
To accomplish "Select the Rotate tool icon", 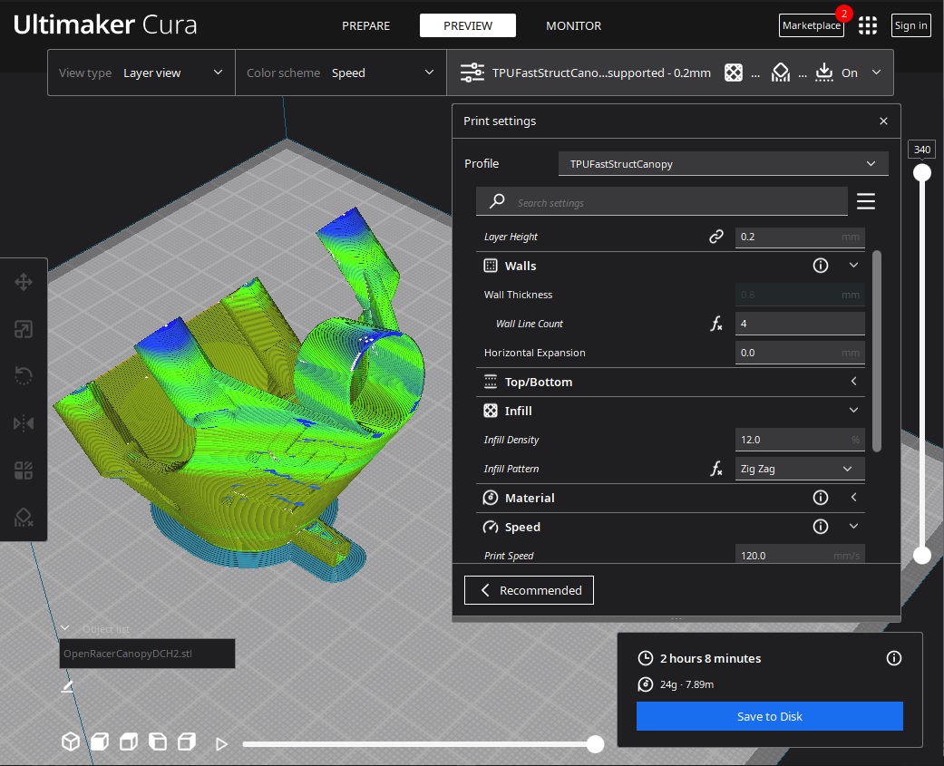I will (24, 376).
